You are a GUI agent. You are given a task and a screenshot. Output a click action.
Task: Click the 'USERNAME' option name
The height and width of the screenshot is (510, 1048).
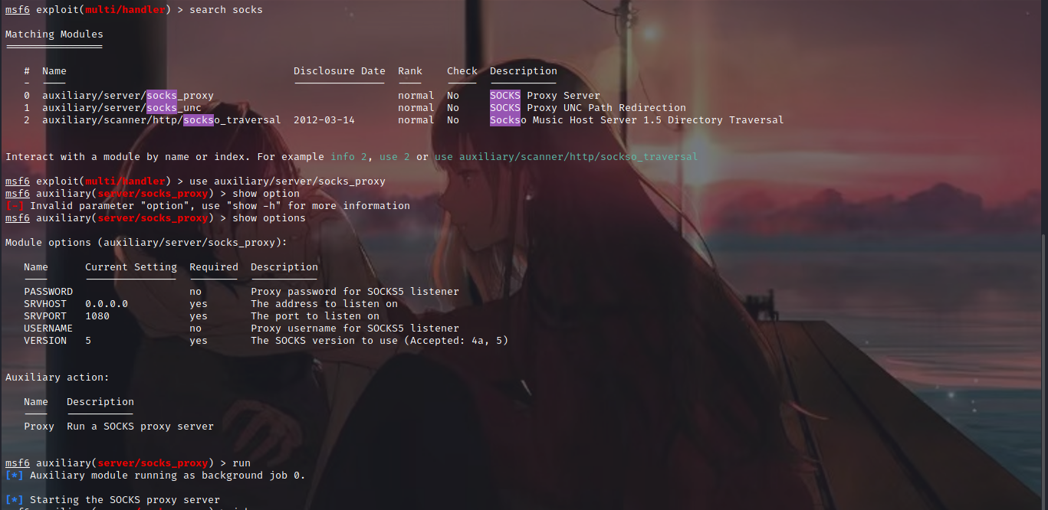(48, 329)
